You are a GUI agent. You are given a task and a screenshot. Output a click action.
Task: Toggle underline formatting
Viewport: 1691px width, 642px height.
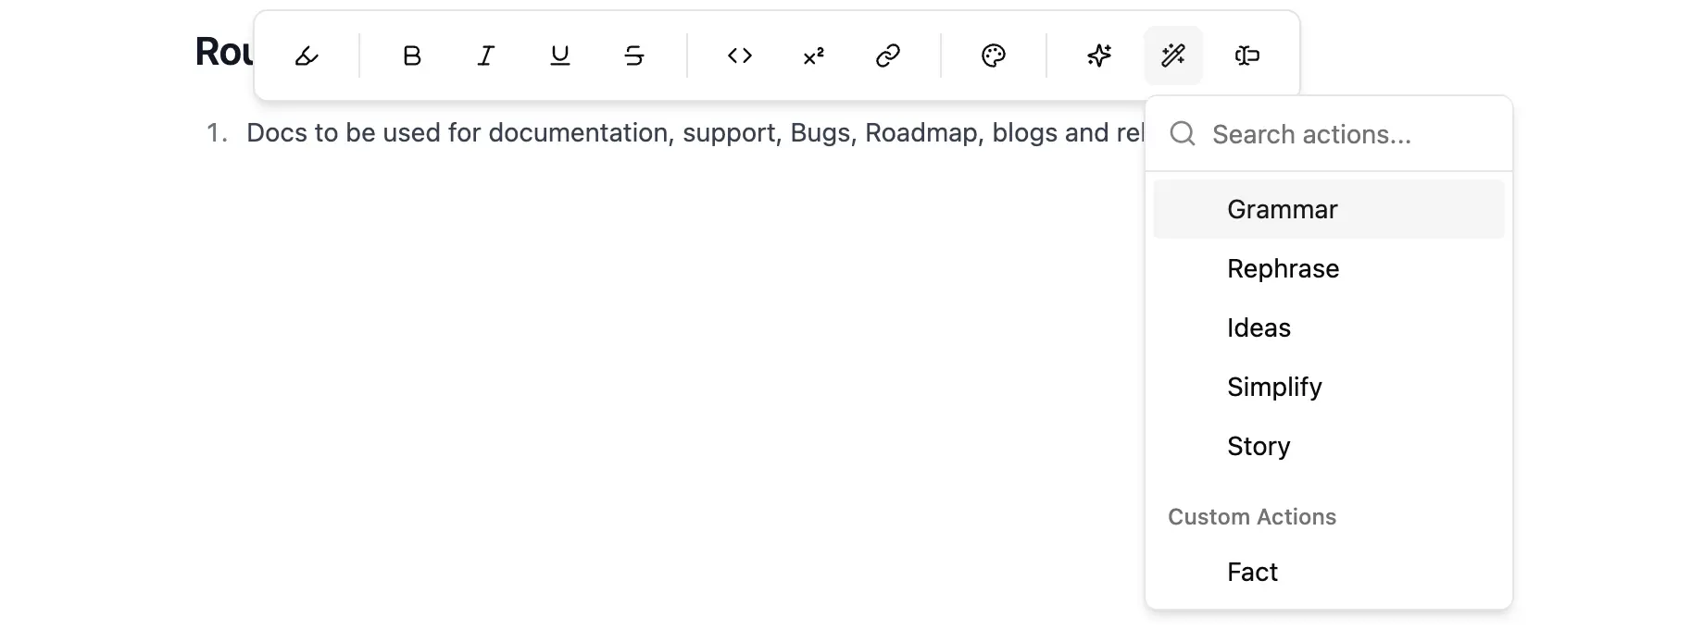(560, 56)
